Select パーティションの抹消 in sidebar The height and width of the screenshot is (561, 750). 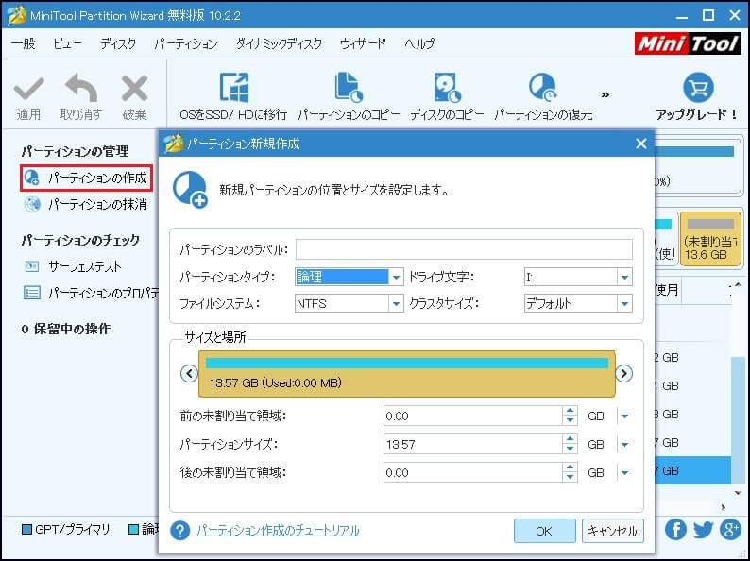click(x=86, y=205)
